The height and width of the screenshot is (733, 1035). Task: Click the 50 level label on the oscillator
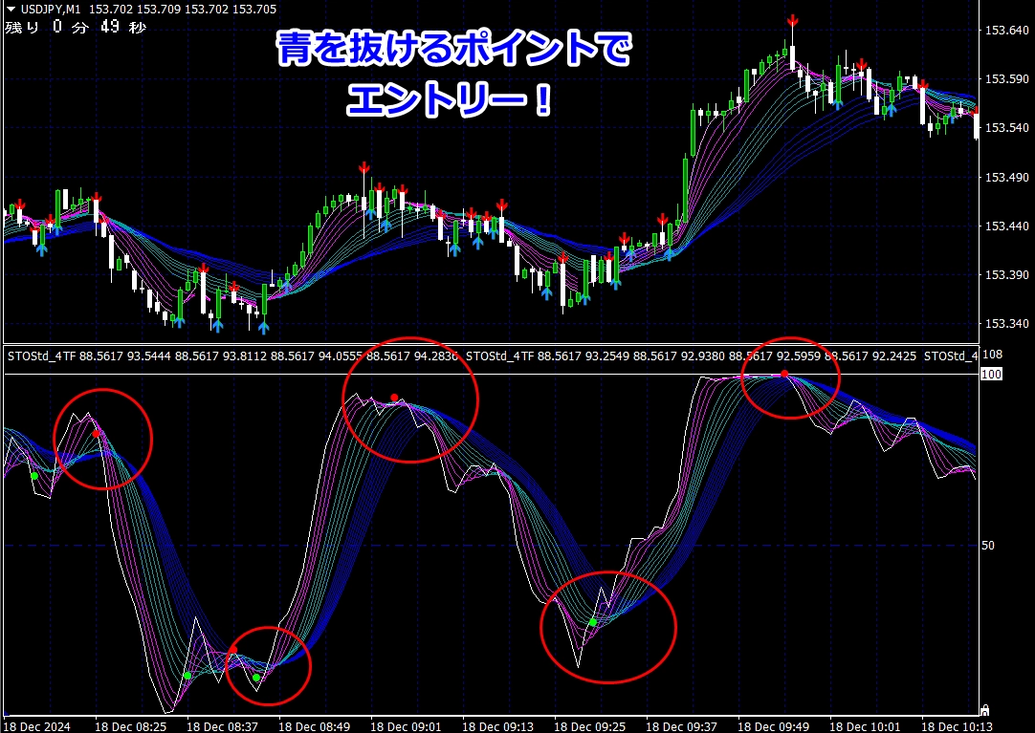coord(990,546)
